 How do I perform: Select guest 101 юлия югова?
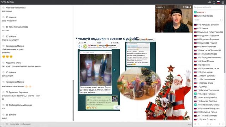(205, 72)
